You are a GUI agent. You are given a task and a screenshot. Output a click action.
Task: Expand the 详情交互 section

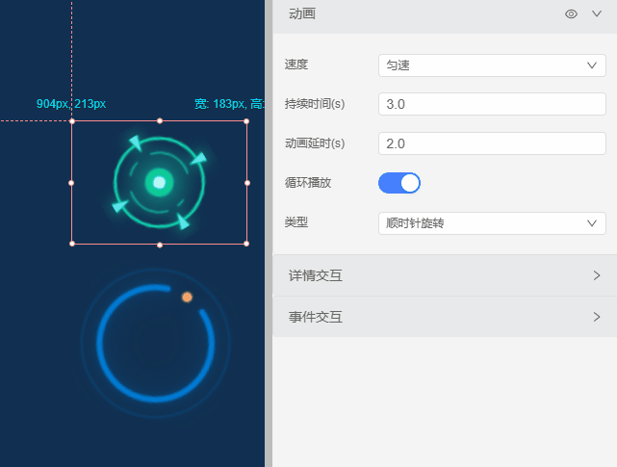coord(445,276)
